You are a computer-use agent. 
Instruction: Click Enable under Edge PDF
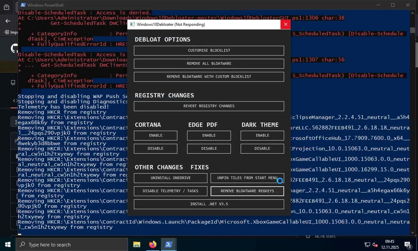click(209, 136)
